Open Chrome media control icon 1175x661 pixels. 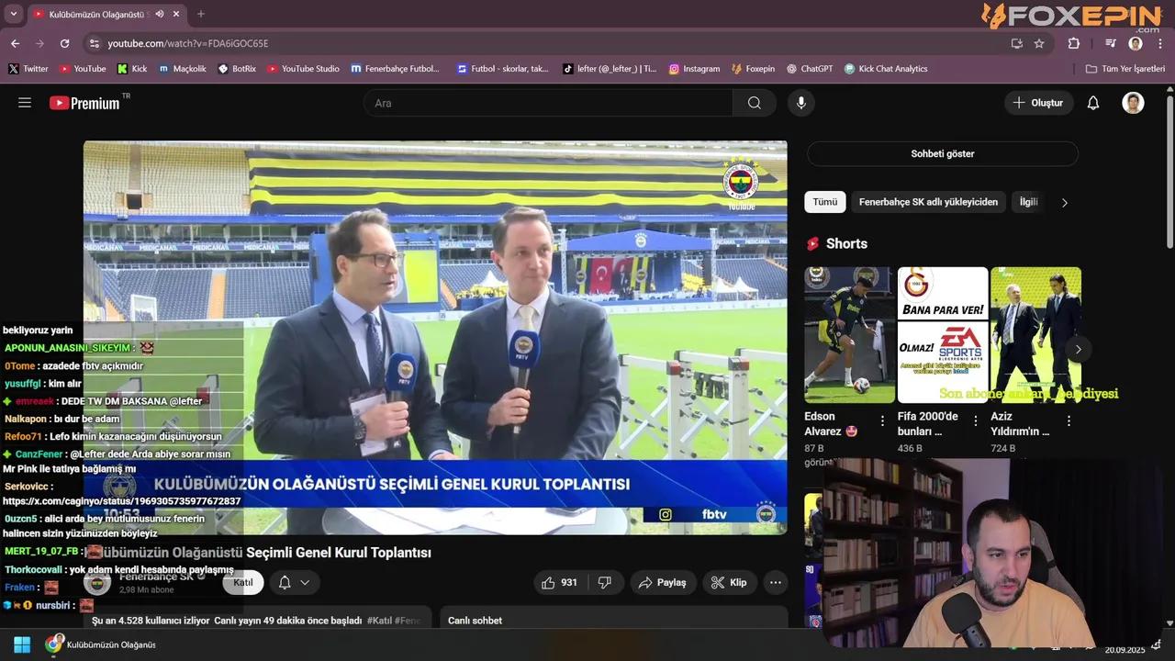coord(1111,43)
